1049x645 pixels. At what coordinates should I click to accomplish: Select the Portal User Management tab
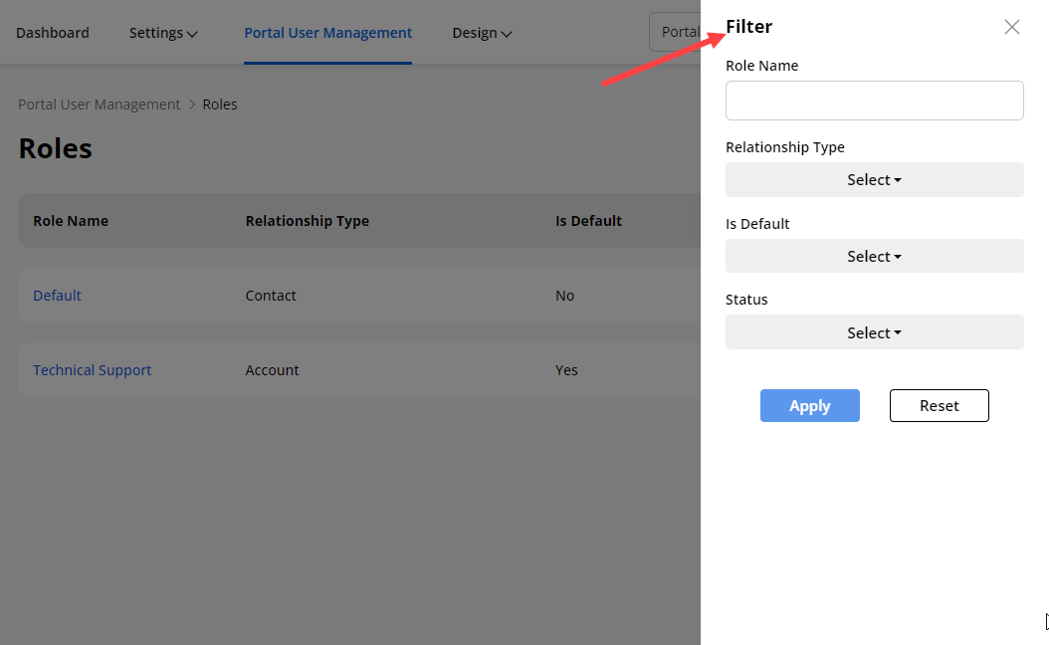(327, 33)
